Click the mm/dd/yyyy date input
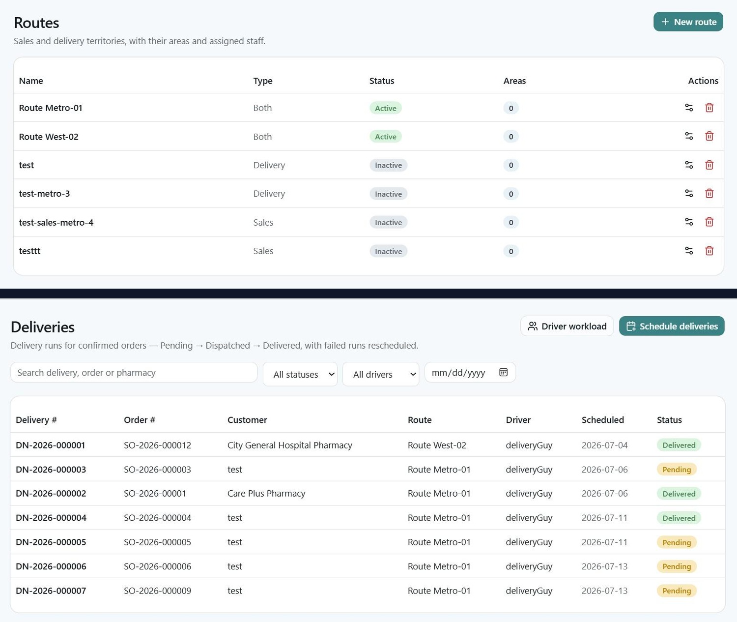The height and width of the screenshot is (622, 737). click(470, 372)
